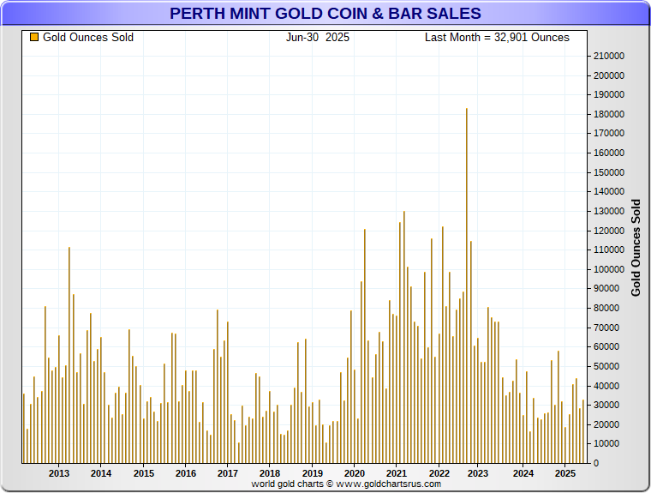651x493 pixels.
Task: Click the '2024' x-axis label
Action: (523, 473)
